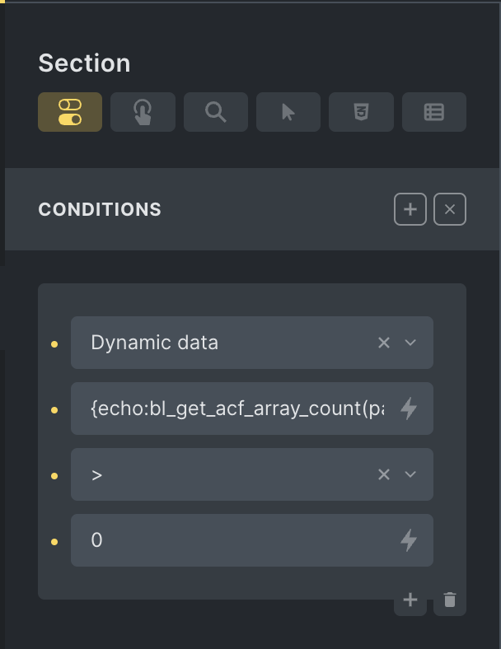Screen dimensions: 501x649
Task: Clear all conditions with X button
Action: (x=450, y=209)
